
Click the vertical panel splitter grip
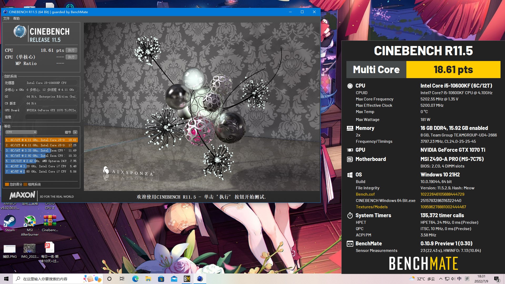tap(82, 112)
